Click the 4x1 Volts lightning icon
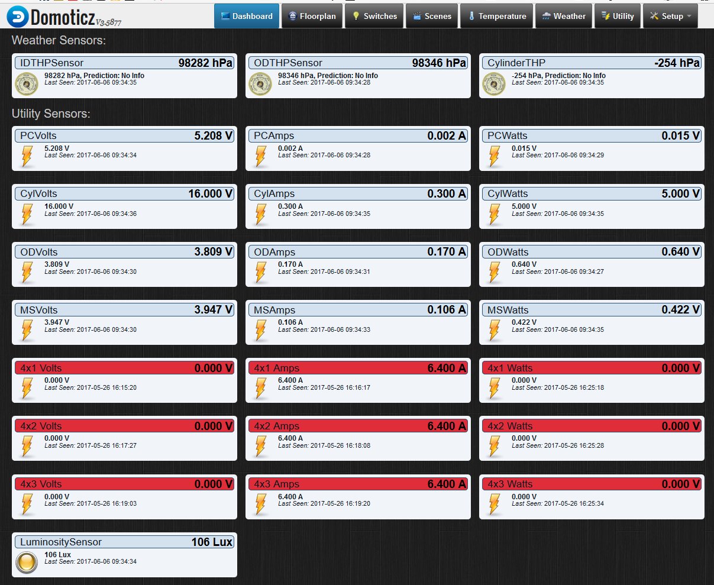The height and width of the screenshot is (585, 714). [27, 388]
